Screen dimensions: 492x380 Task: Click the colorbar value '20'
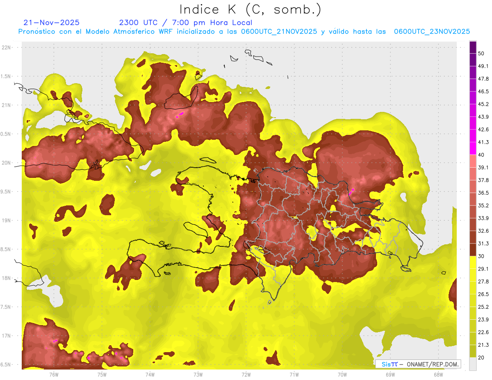coord(481,358)
